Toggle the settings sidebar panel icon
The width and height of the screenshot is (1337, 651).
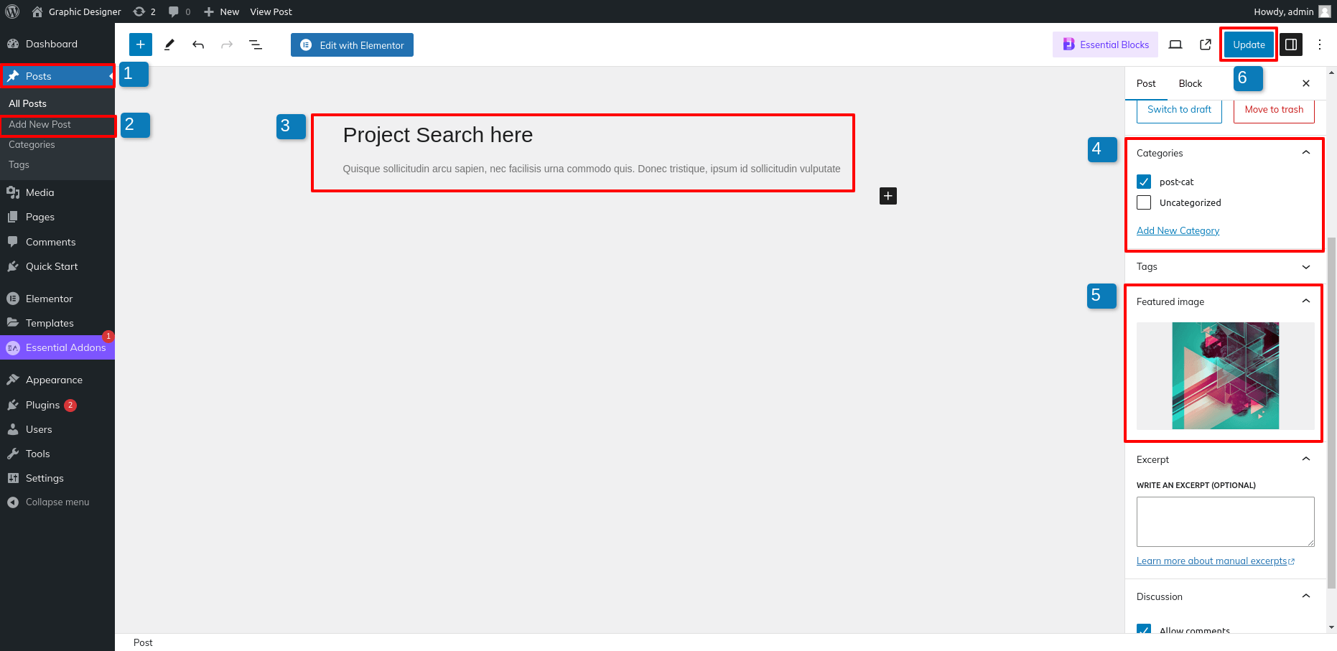click(1290, 45)
